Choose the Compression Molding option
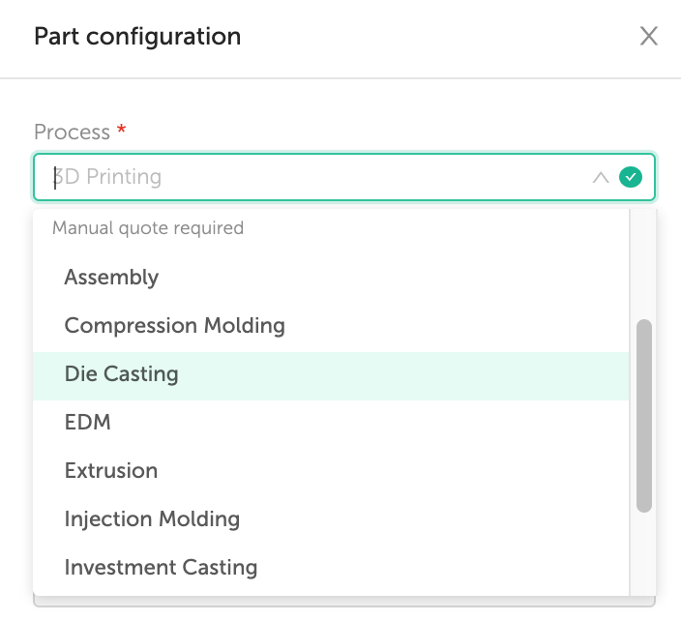The width and height of the screenshot is (681, 621). point(331,325)
